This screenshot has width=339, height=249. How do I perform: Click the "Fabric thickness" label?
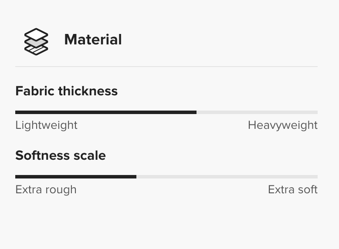point(66,91)
